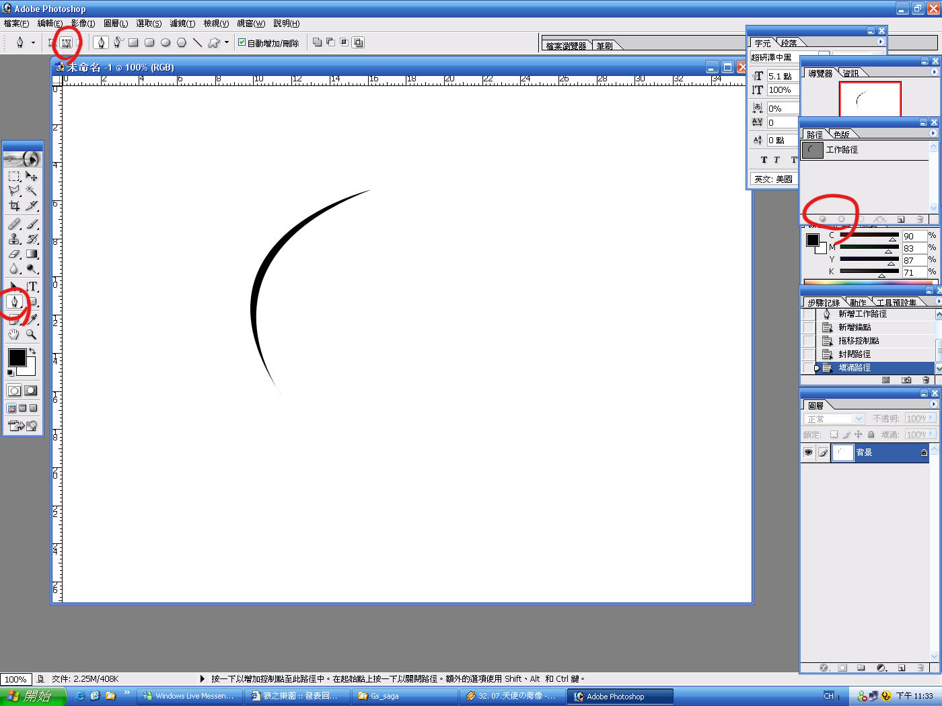The height and width of the screenshot is (706, 942).
Task: Switch to Quick Mask mode
Action: point(31,391)
